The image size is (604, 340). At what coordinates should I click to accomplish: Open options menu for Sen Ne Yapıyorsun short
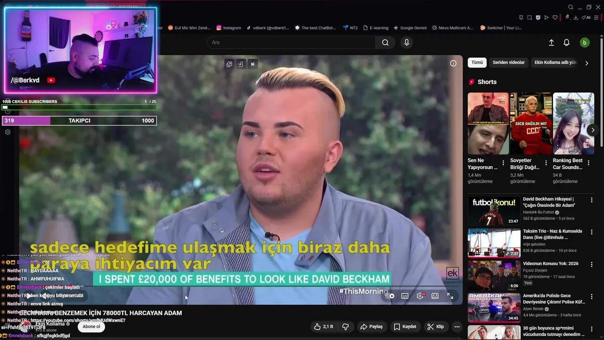tap(503, 163)
